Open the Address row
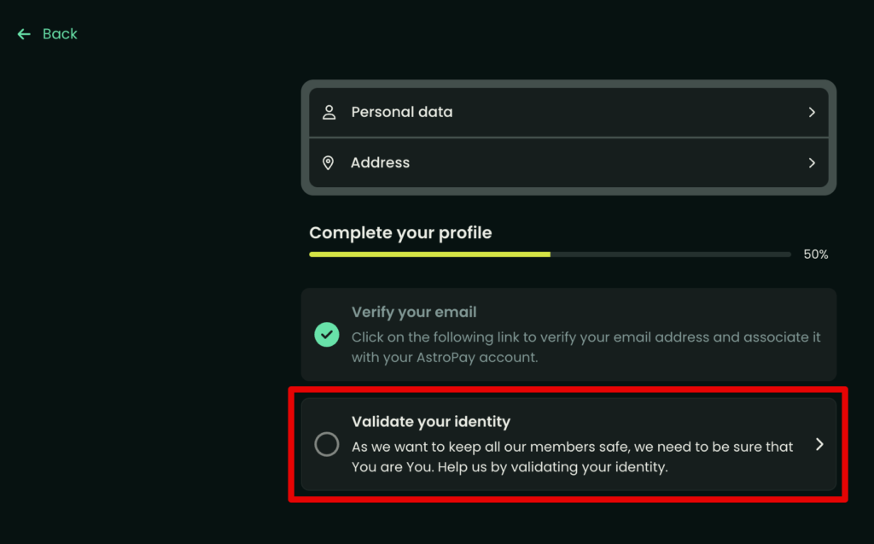Viewport: 874px width, 544px height. (568, 163)
